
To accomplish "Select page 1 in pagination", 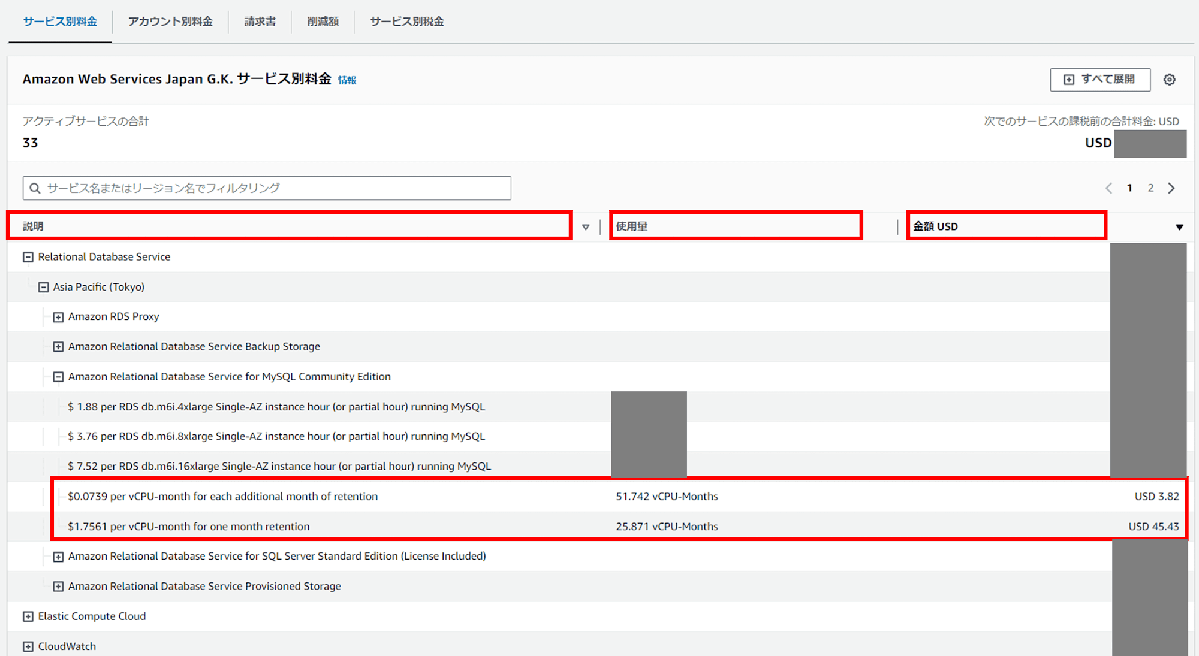I will click(x=1129, y=188).
